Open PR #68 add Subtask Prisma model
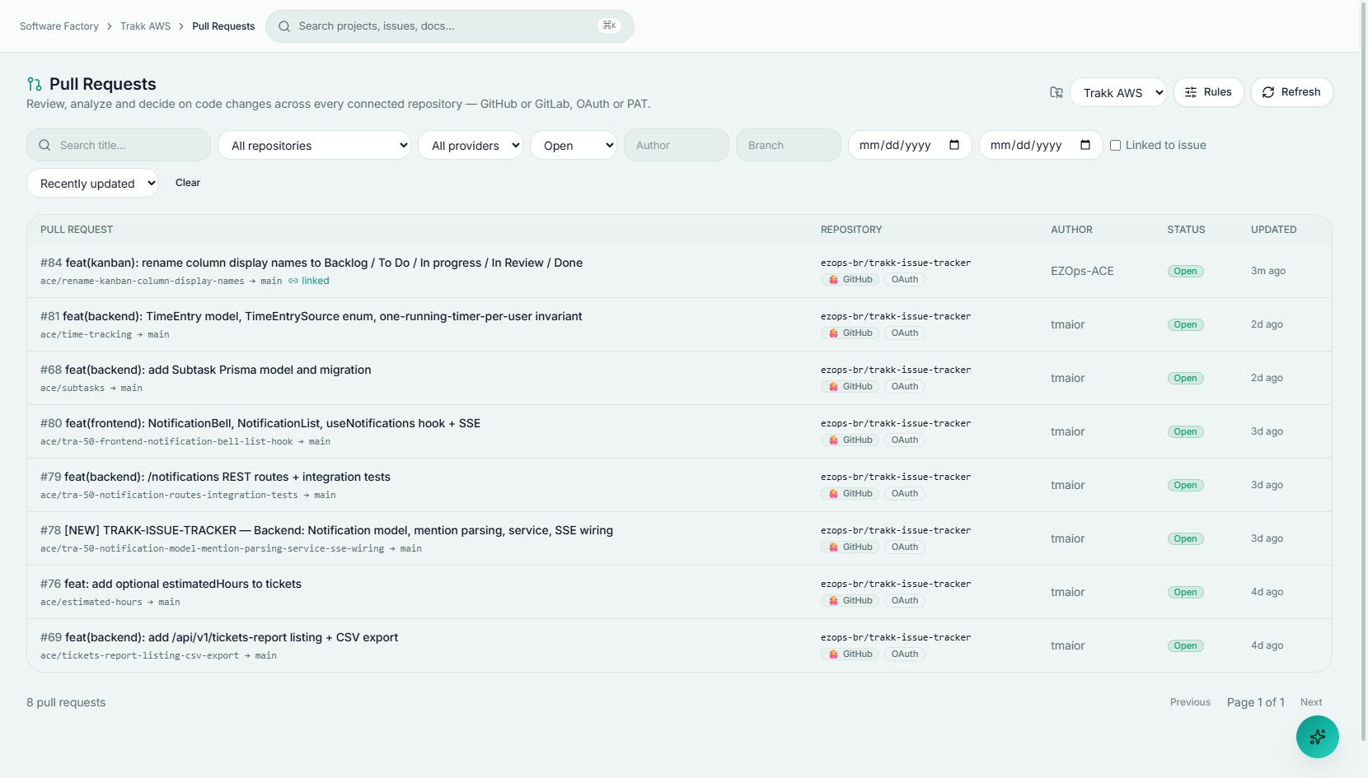 click(x=206, y=370)
